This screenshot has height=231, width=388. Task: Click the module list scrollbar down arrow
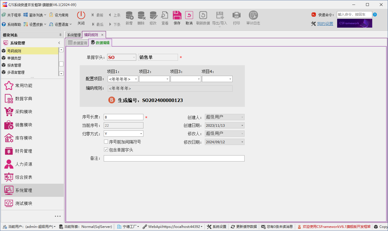[61, 73]
